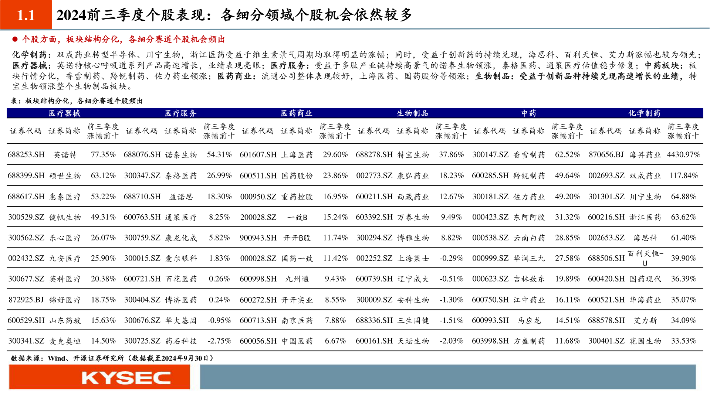Screen dimensions: 710x399
Task: Click the 马应龙 name cell
Action: (x=530, y=321)
